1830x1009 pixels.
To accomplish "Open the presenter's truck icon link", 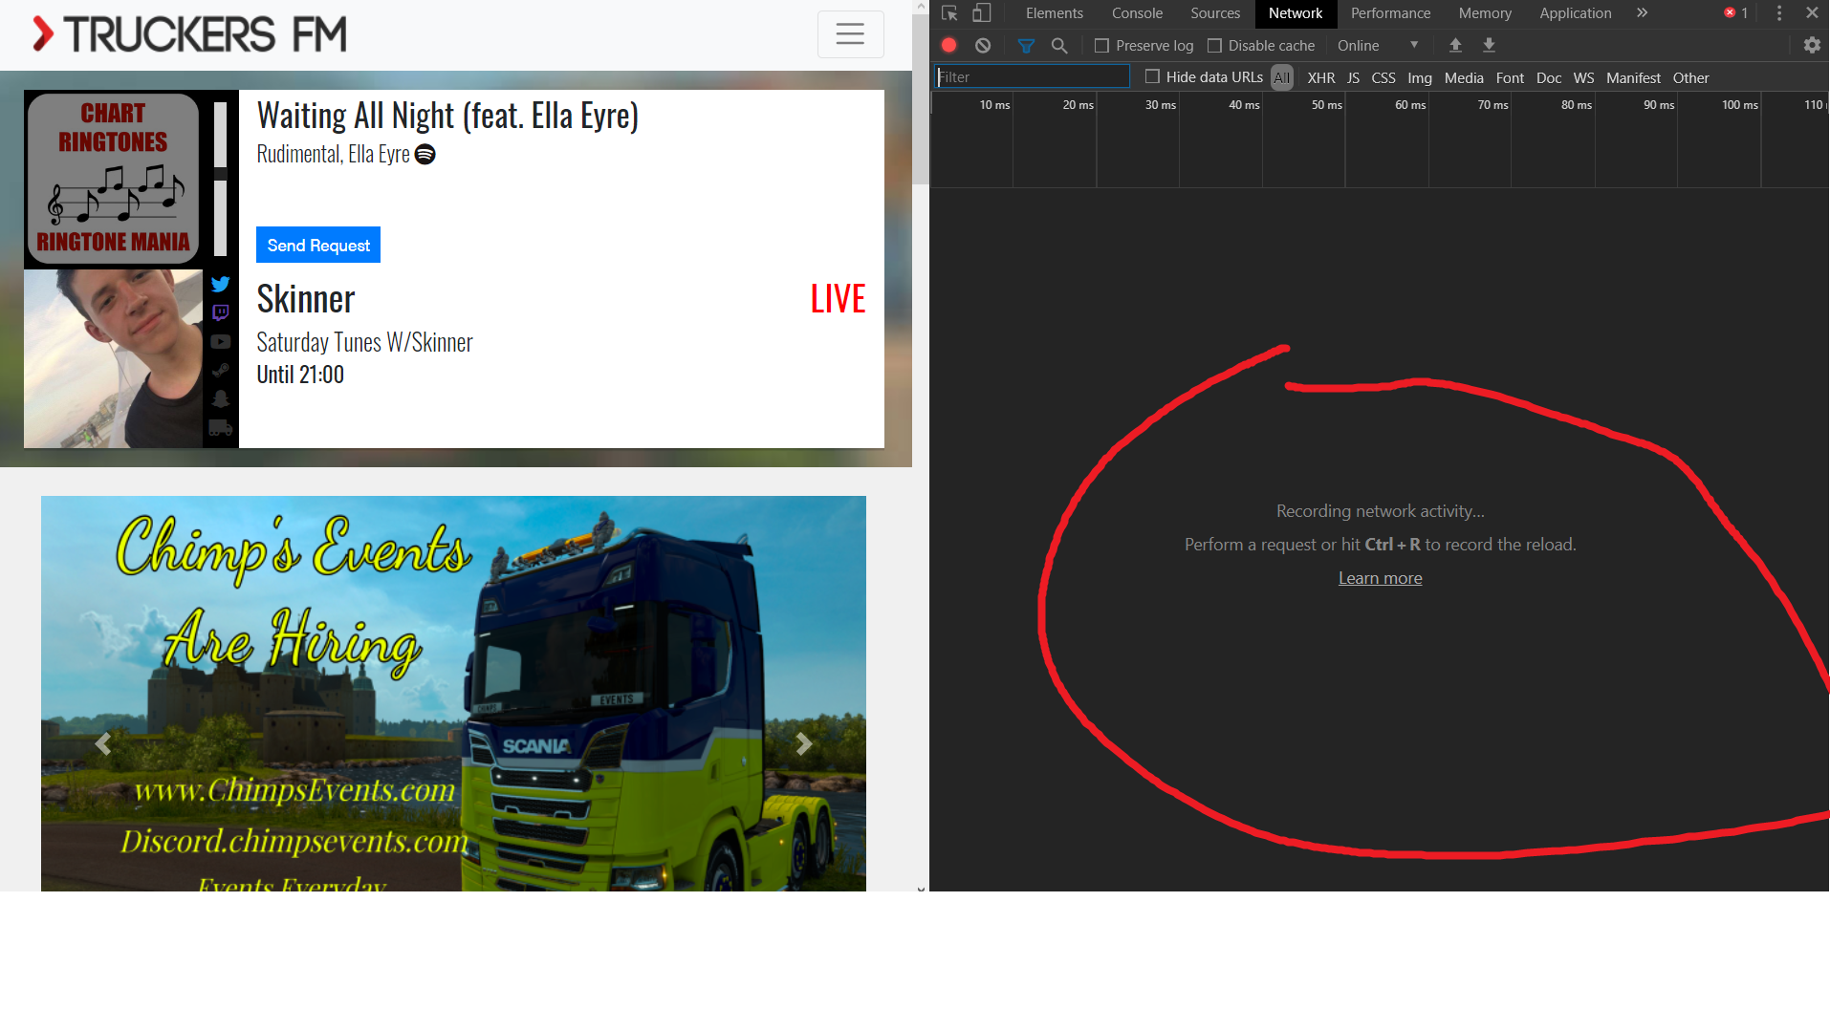I will 221,428.
